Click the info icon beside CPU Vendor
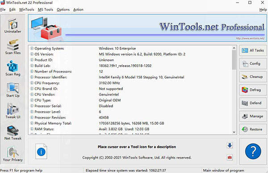This screenshot has width=268, height=173. [32, 95]
